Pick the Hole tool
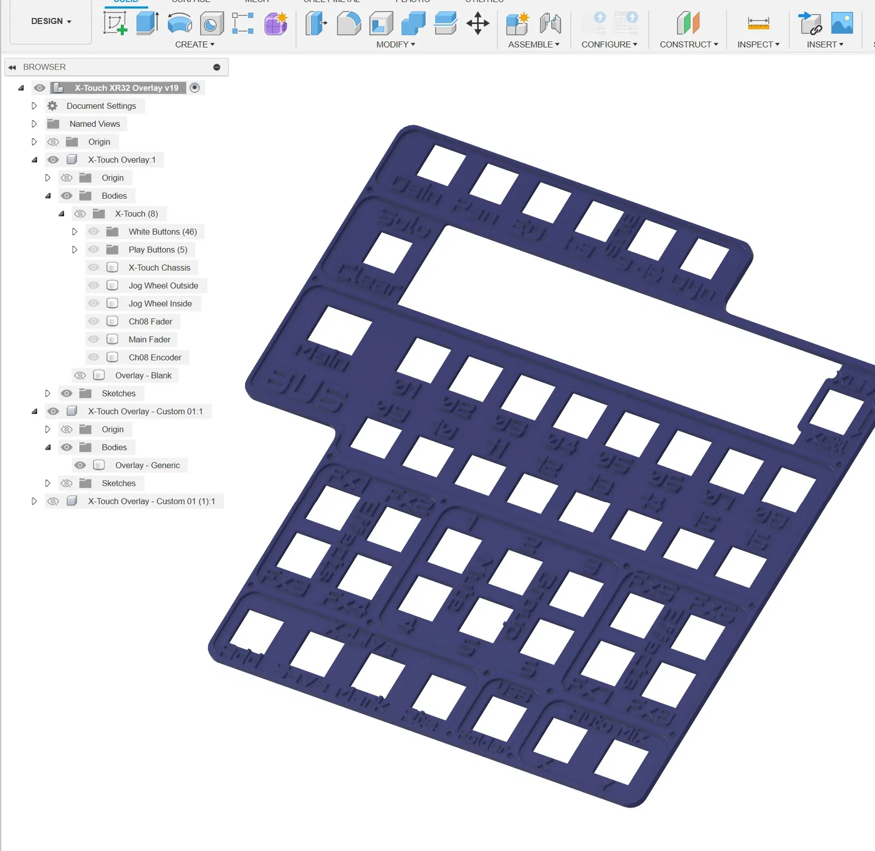This screenshot has width=875, height=851. click(212, 24)
